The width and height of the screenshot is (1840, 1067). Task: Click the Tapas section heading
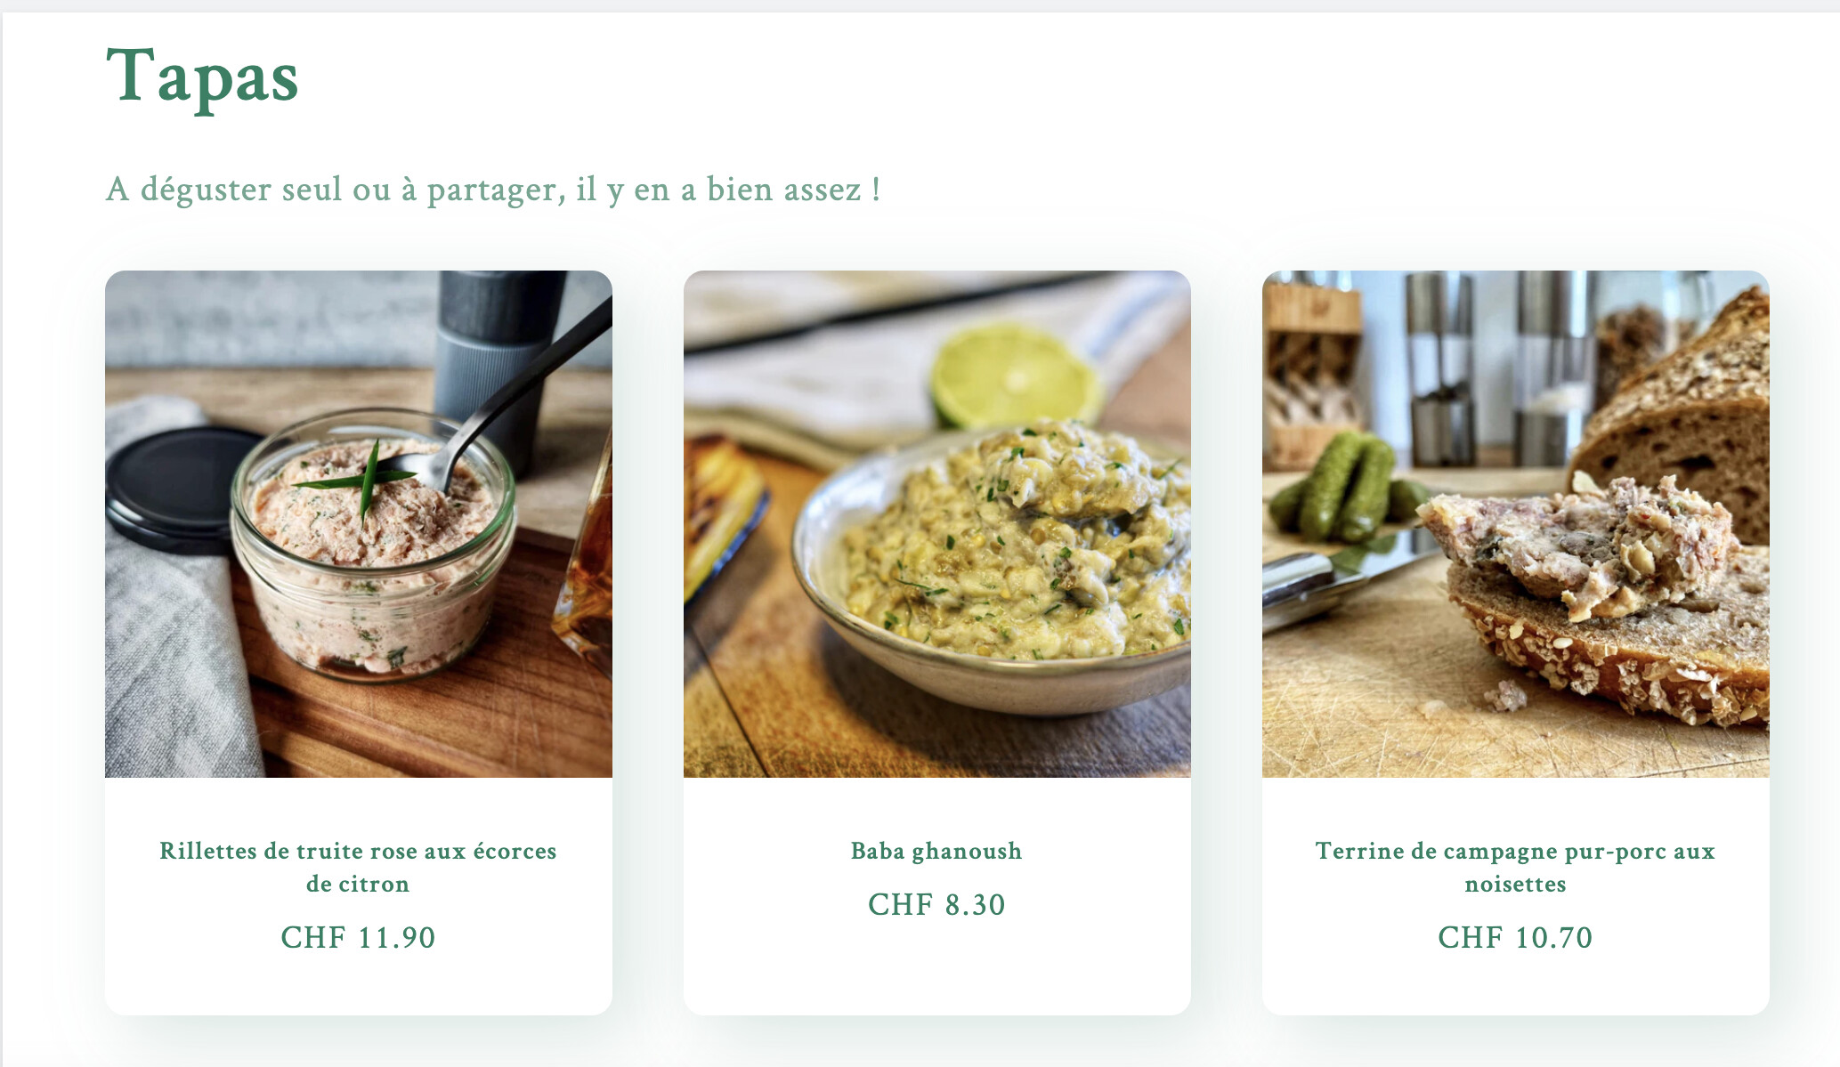tap(202, 77)
